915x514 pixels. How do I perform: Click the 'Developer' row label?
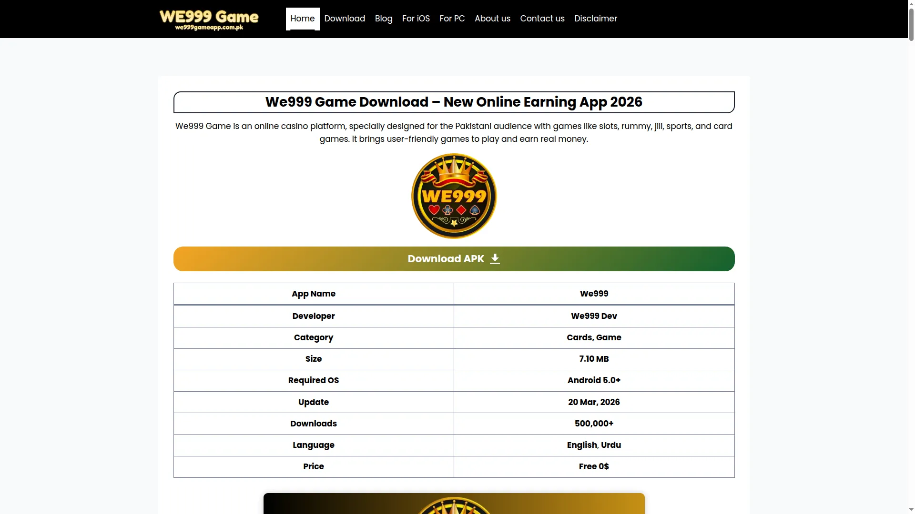[314, 316]
